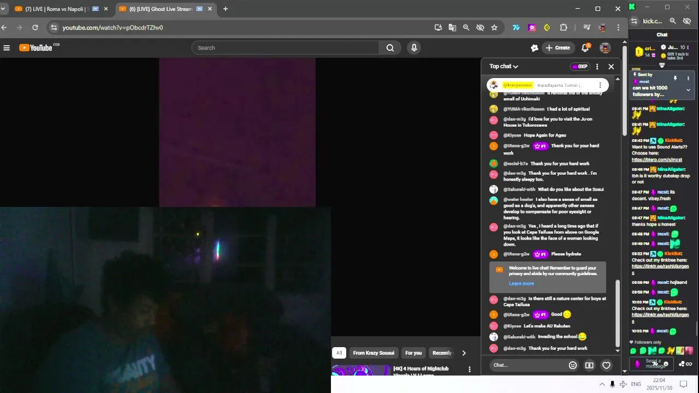The height and width of the screenshot is (393, 699).
Task: Expand Kick pinned message chevron
Action: (688, 90)
